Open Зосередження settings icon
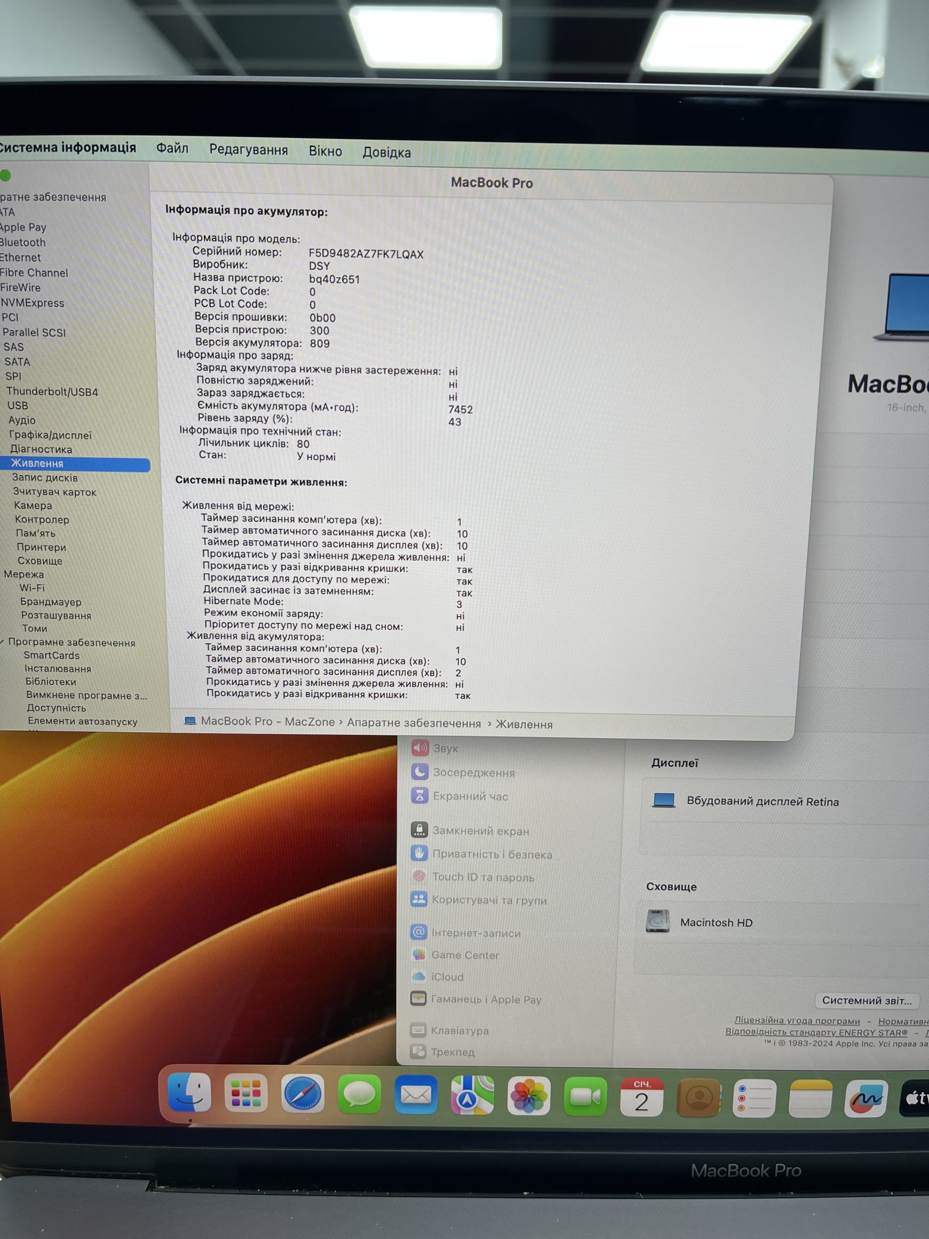This screenshot has width=929, height=1239. pyautogui.click(x=420, y=771)
